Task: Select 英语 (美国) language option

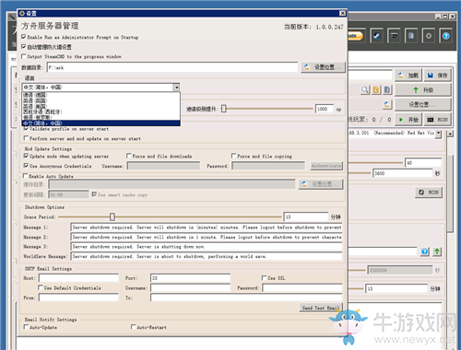Action: [100, 106]
